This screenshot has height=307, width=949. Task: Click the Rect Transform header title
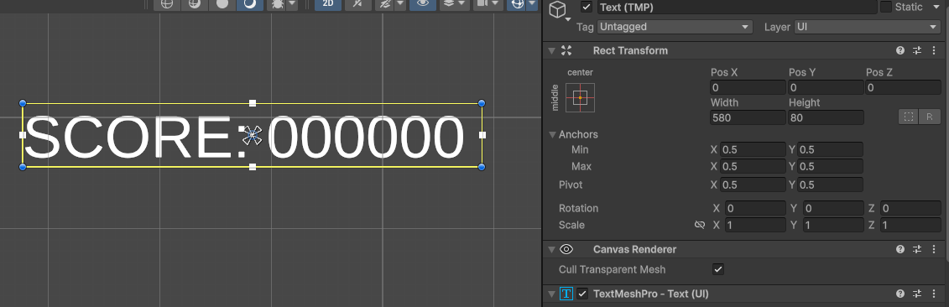(630, 51)
